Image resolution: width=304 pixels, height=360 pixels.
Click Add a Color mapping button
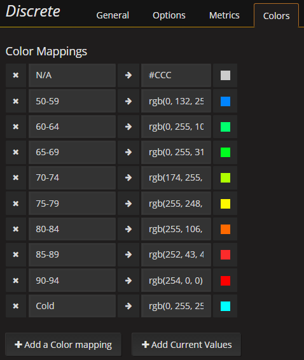(63, 345)
